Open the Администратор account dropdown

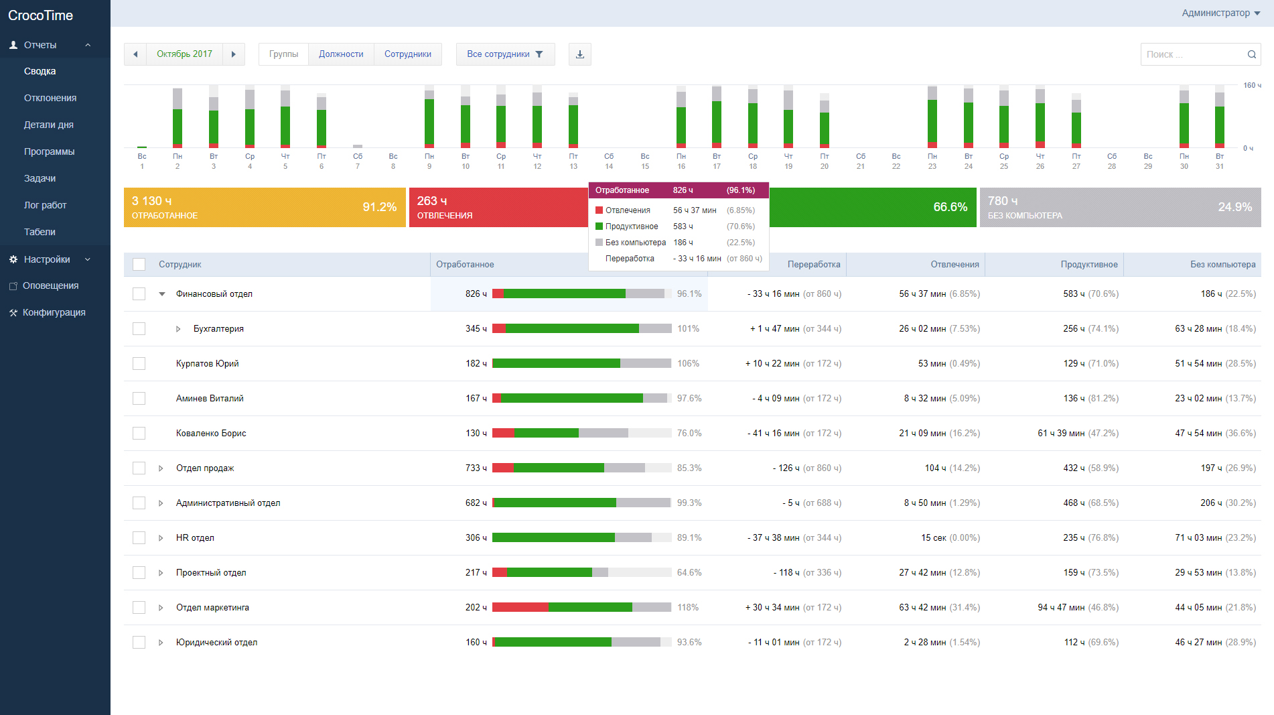click(x=1220, y=13)
